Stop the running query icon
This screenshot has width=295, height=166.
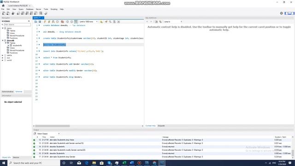coord(57,22)
